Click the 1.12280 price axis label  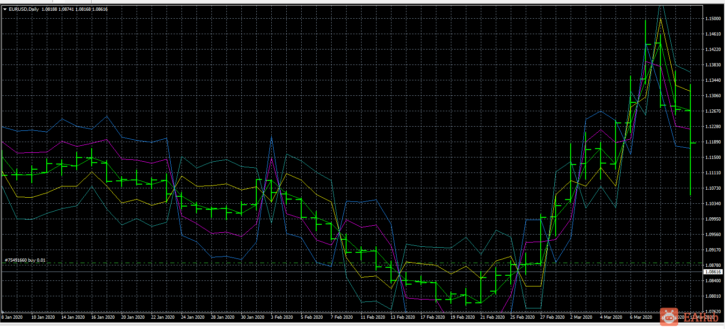pyautogui.click(x=713, y=126)
